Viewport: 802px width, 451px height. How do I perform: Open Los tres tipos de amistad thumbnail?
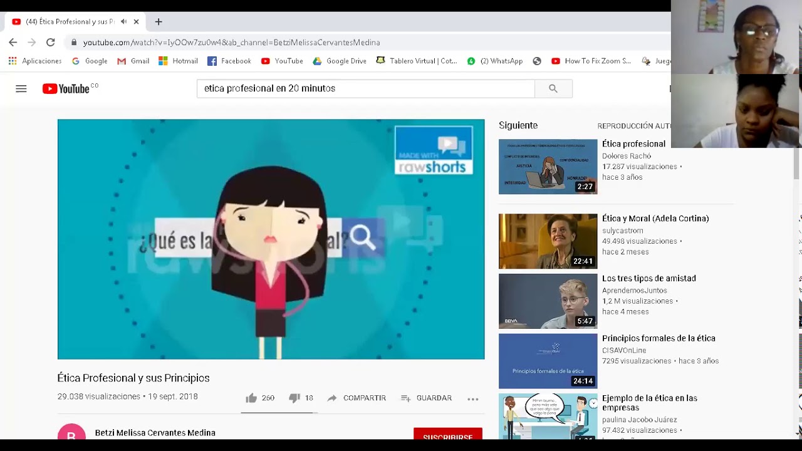(x=548, y=301)
